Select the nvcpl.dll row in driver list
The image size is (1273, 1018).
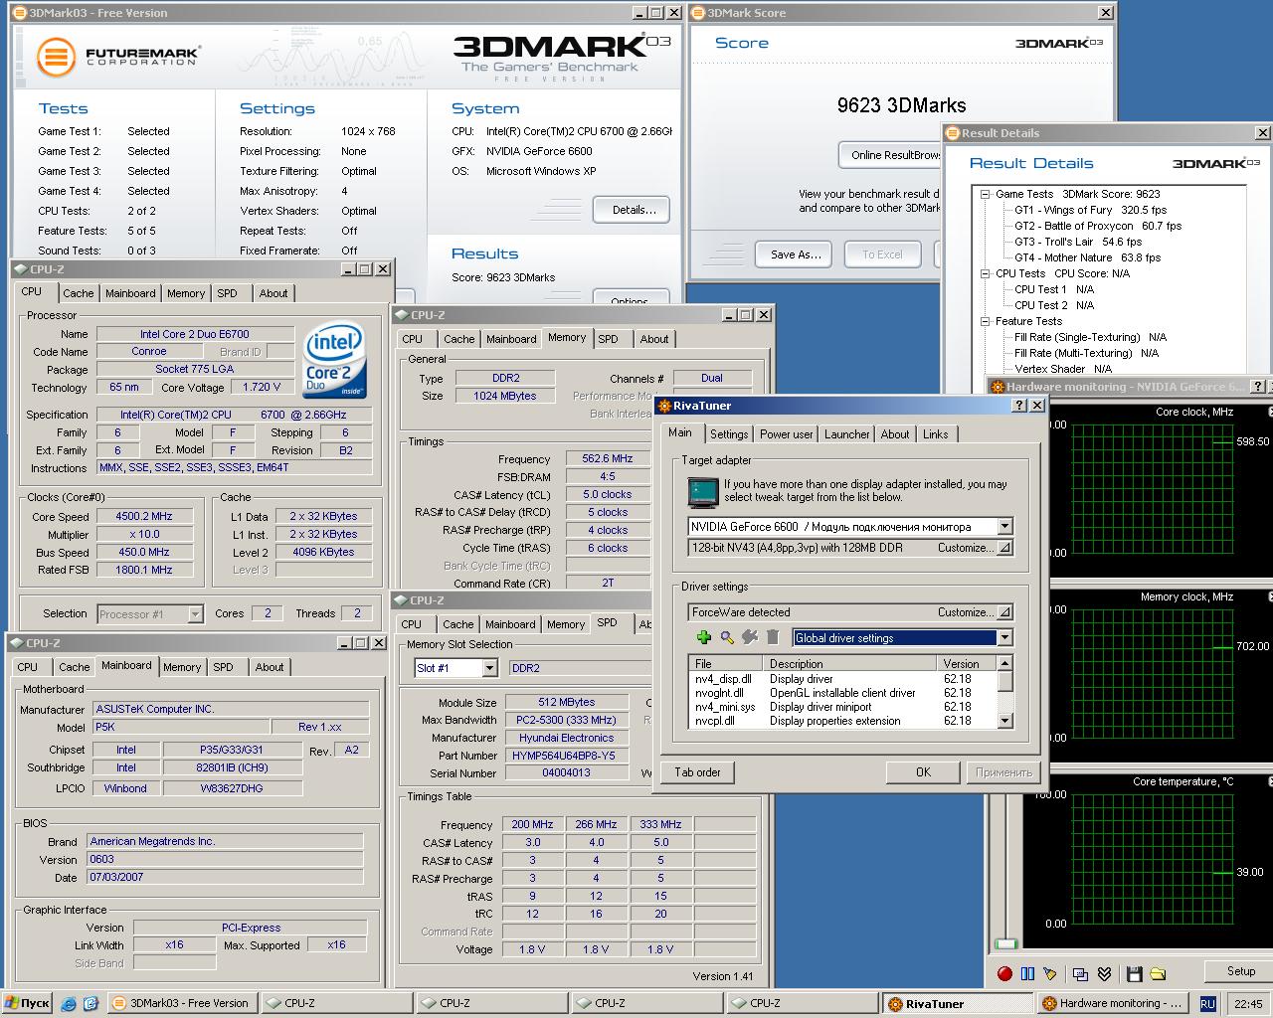[x=842, y=721]
